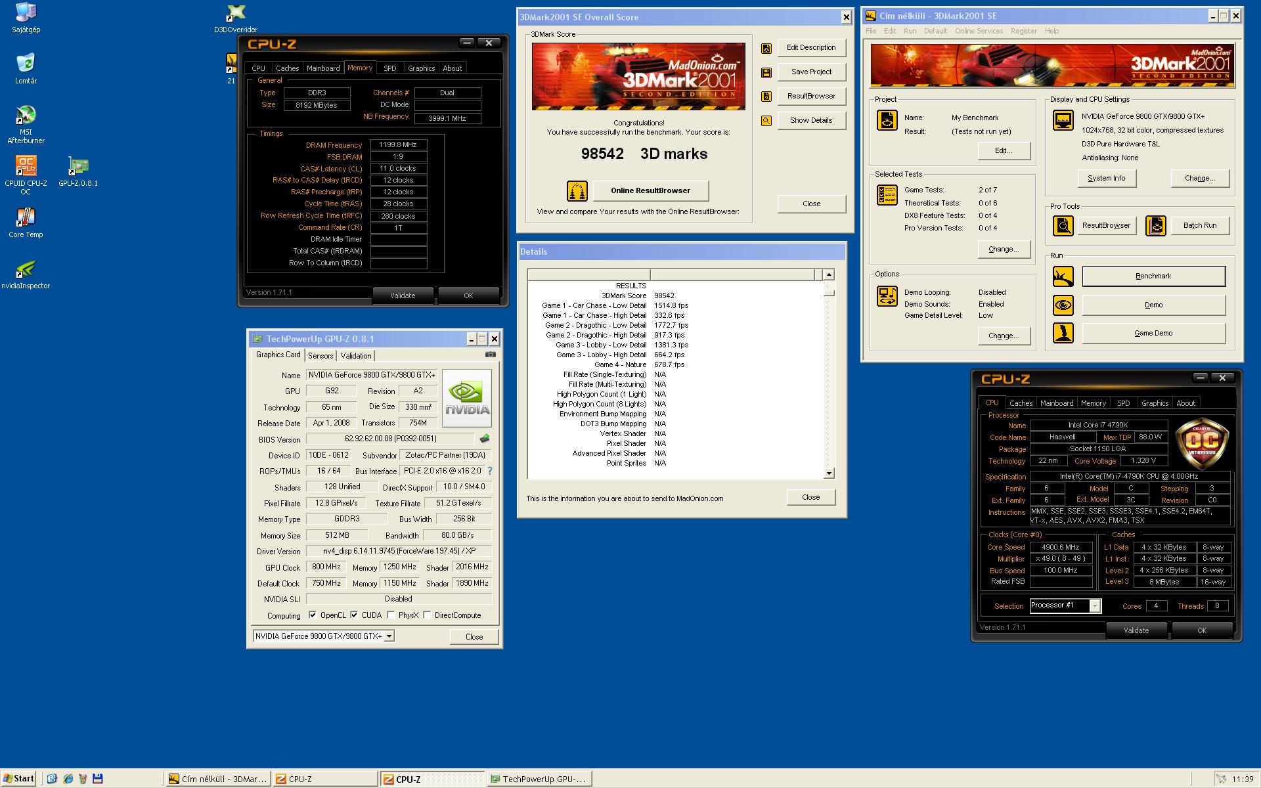This screenshot has width=1261, height=788.
Task: Click the ResultBrowser icon in Overall Score
Action: [766, 97]
